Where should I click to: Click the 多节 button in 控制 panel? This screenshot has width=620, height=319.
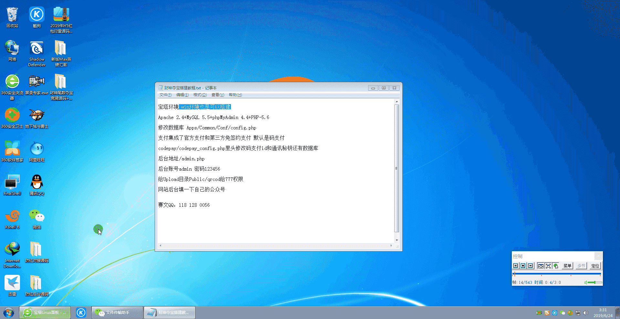tap(581, 266)
